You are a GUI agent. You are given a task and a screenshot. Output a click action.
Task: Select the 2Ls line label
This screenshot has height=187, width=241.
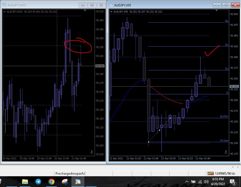[226, 69]
